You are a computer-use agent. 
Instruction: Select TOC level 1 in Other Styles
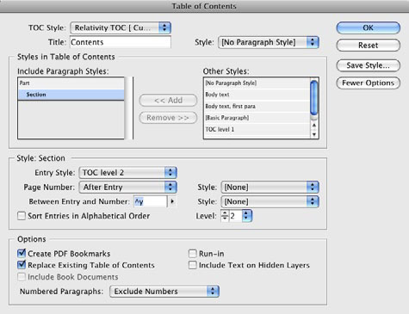coord(257,129)
